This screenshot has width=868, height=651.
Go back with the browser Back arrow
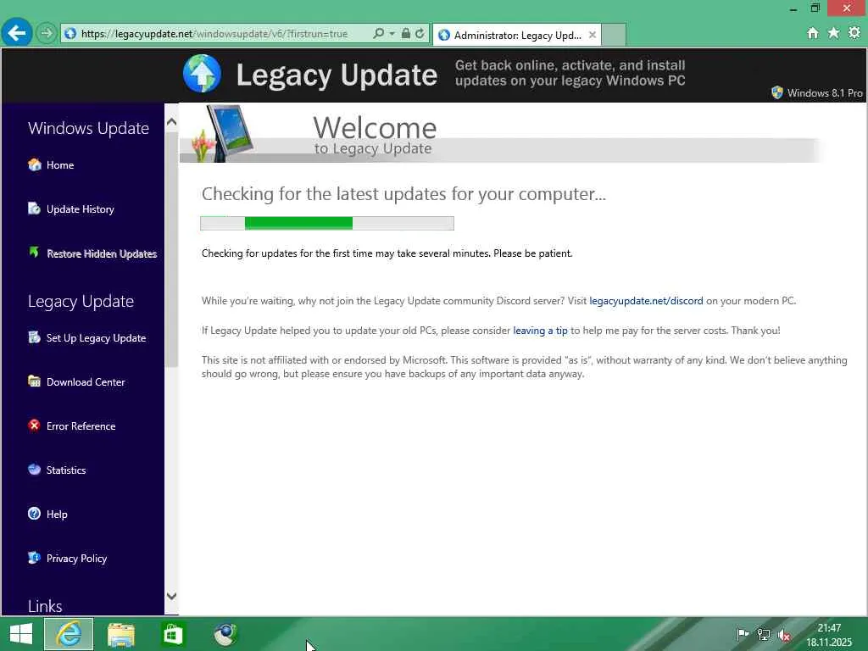coord(17,33)
